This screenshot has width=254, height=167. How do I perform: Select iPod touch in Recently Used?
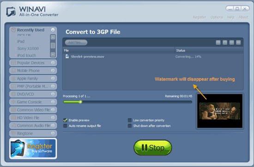point(27,55)
